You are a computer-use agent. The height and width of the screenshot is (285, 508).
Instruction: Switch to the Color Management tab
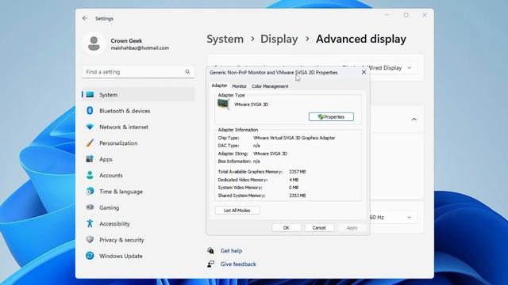pyautogui.click(x=270, y=86)
